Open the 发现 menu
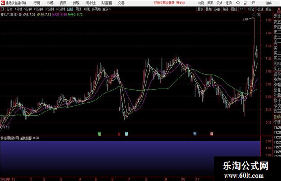 [x=76, y=3]
